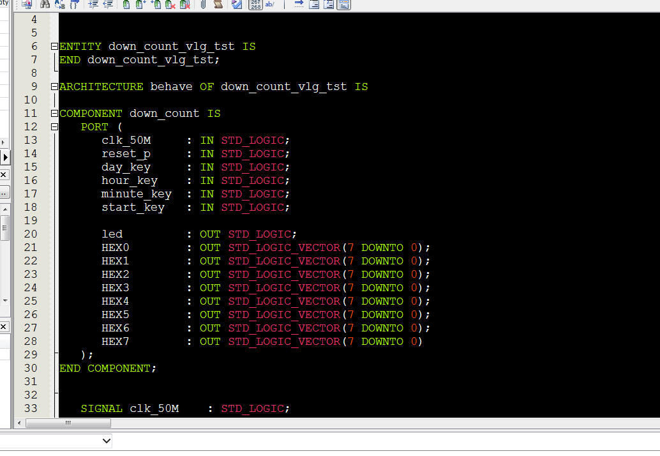Click the small gray triangle above play arrow
The width and height of the screenshot is (660, 456).
coord(3,142)
